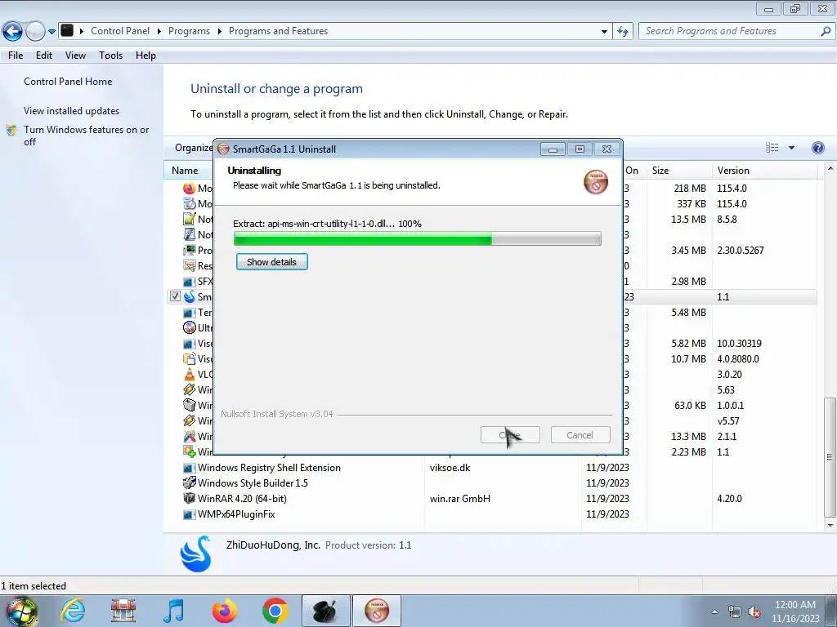Sort list by Version column
837x627 pixels.
click(733, 171)
